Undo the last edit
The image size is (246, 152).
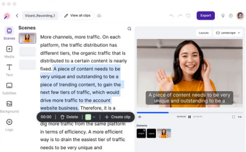pos(172,16)
